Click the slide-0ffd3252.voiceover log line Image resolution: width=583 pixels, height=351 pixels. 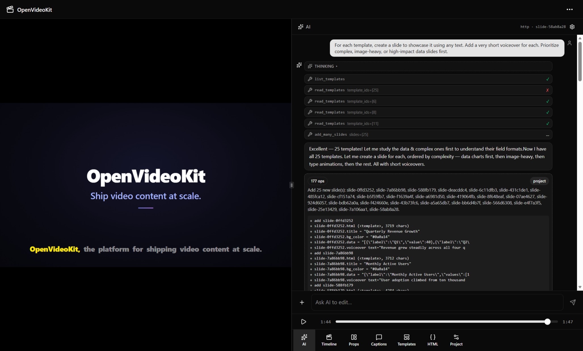coord(388,247)
